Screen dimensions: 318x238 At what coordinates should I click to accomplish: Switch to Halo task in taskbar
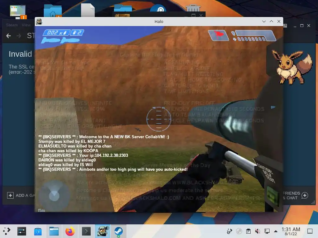click(x=102, y=231)
